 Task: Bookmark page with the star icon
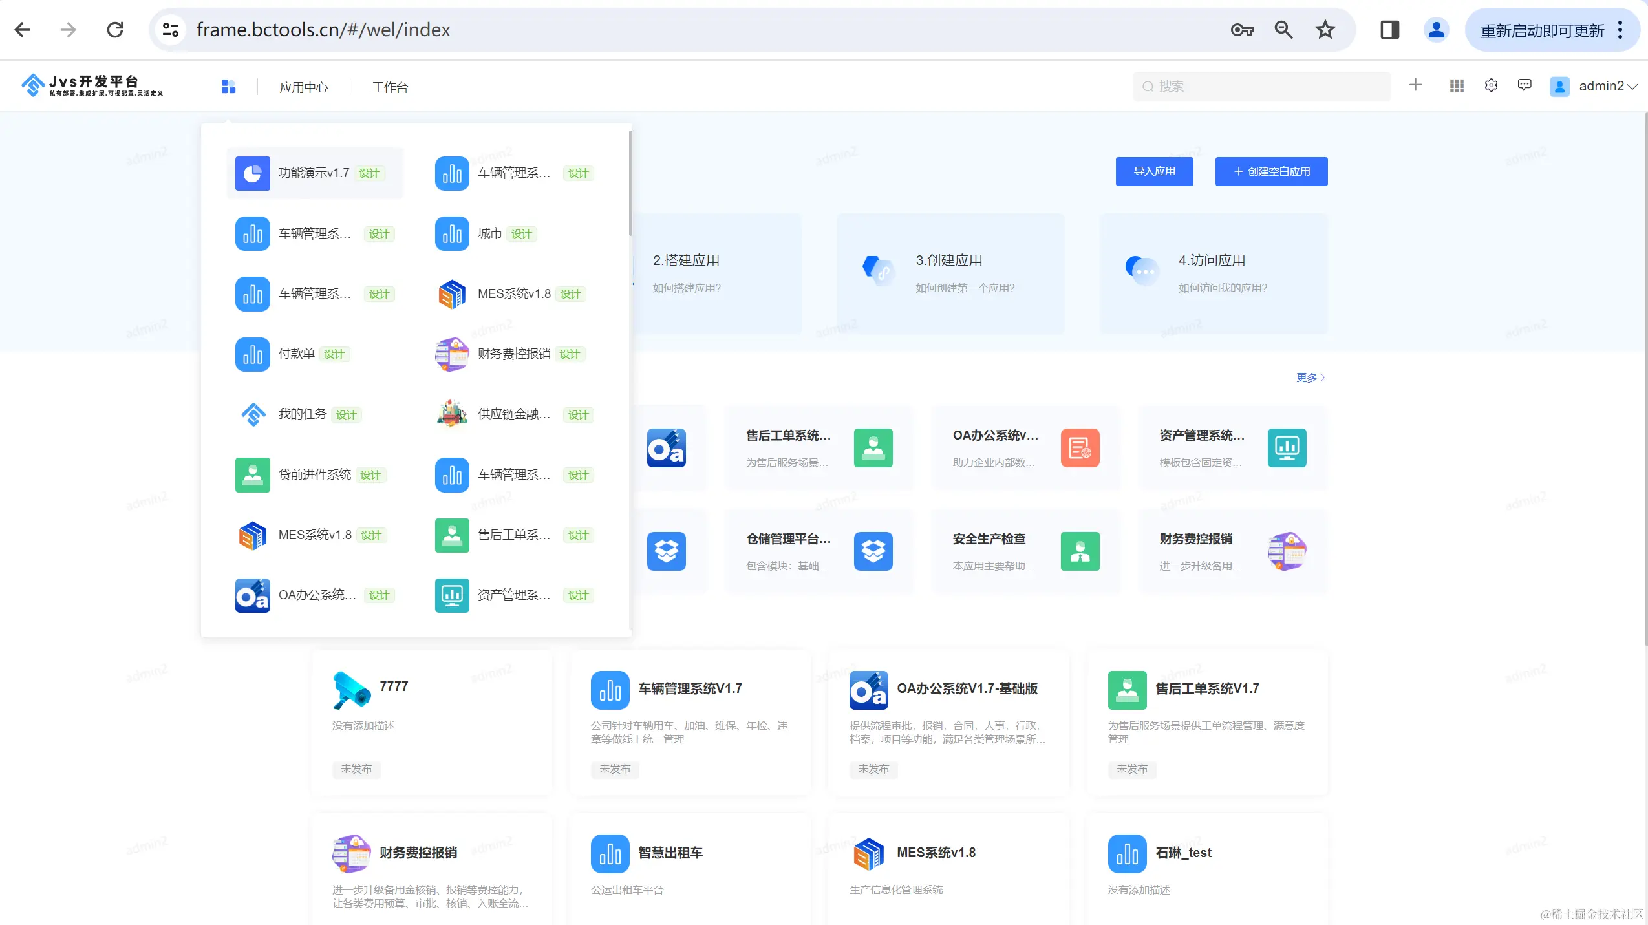1325,30
